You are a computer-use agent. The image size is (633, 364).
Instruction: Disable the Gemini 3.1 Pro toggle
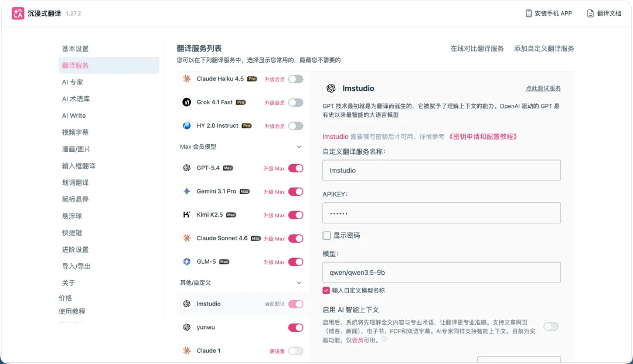(295, 192)
